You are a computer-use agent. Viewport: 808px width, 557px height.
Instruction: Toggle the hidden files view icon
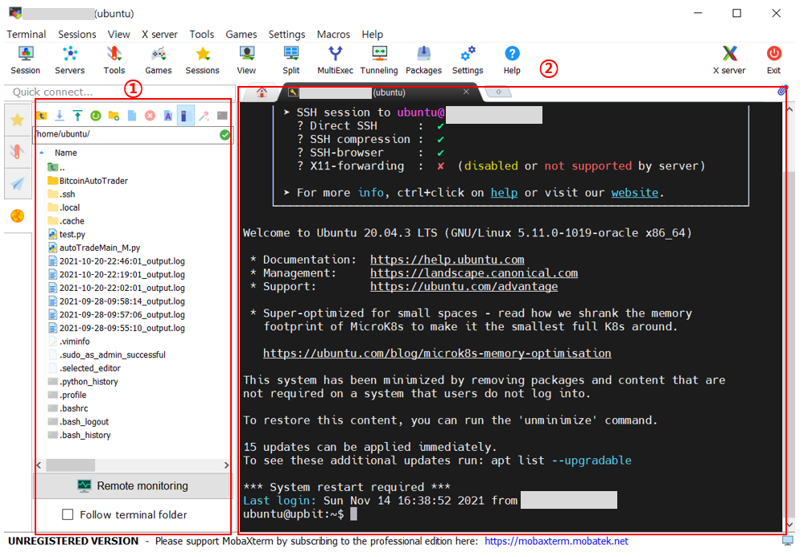[x=186, y=115]
